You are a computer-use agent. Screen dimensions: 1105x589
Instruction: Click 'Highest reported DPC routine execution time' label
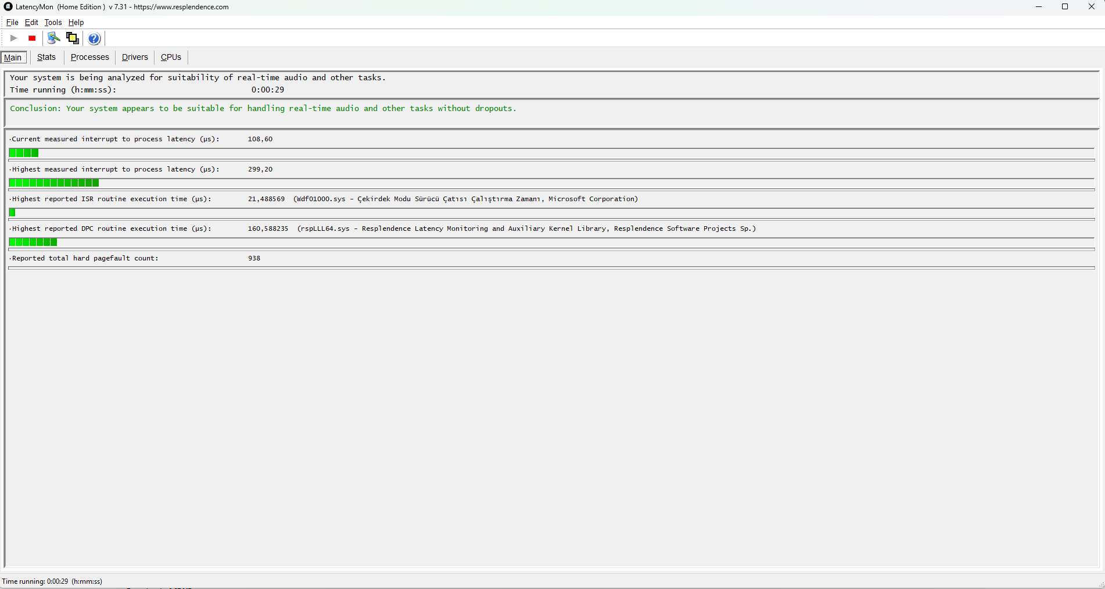pos(112,229)
